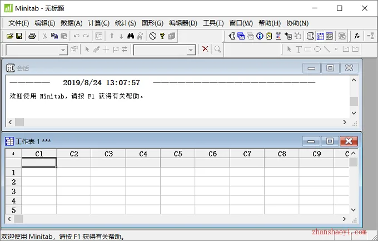Click the fx Assign Formula icon
The width and height of the screenshot is (378, 241).
coord(357,36)
